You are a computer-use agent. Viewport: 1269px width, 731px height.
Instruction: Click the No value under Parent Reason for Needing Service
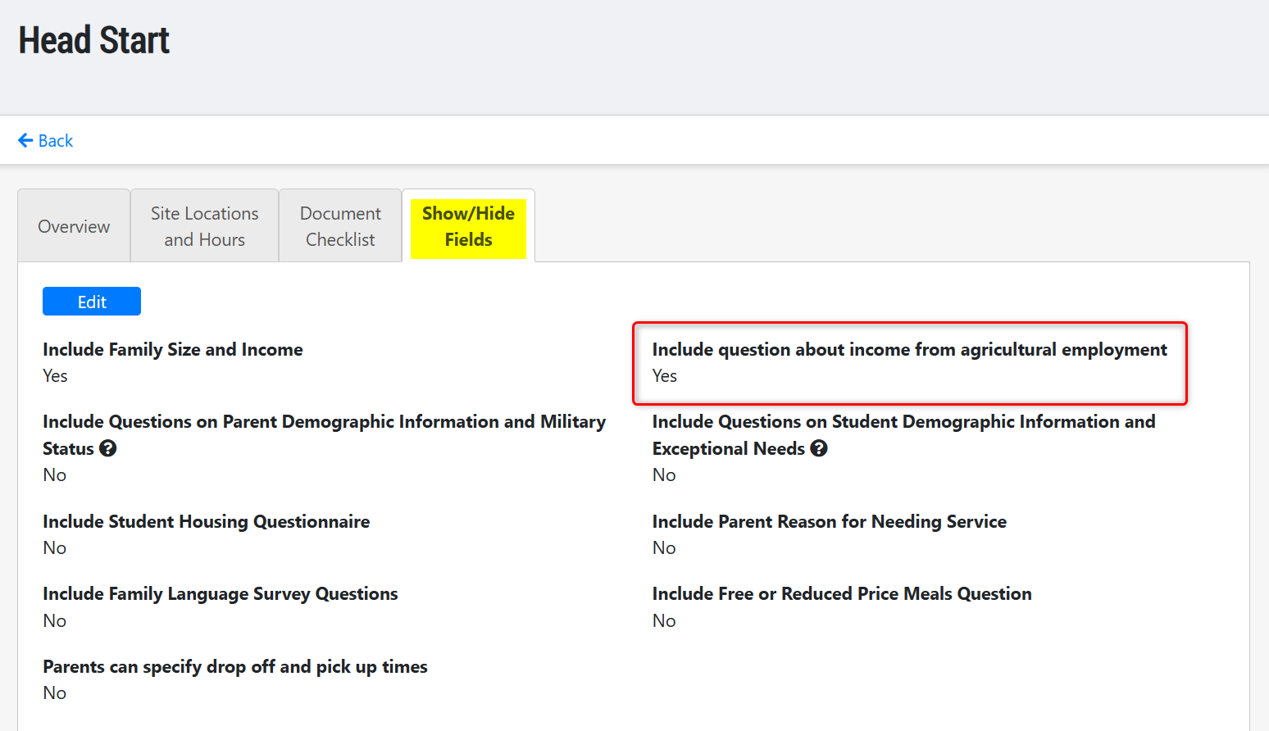point(664,547)
